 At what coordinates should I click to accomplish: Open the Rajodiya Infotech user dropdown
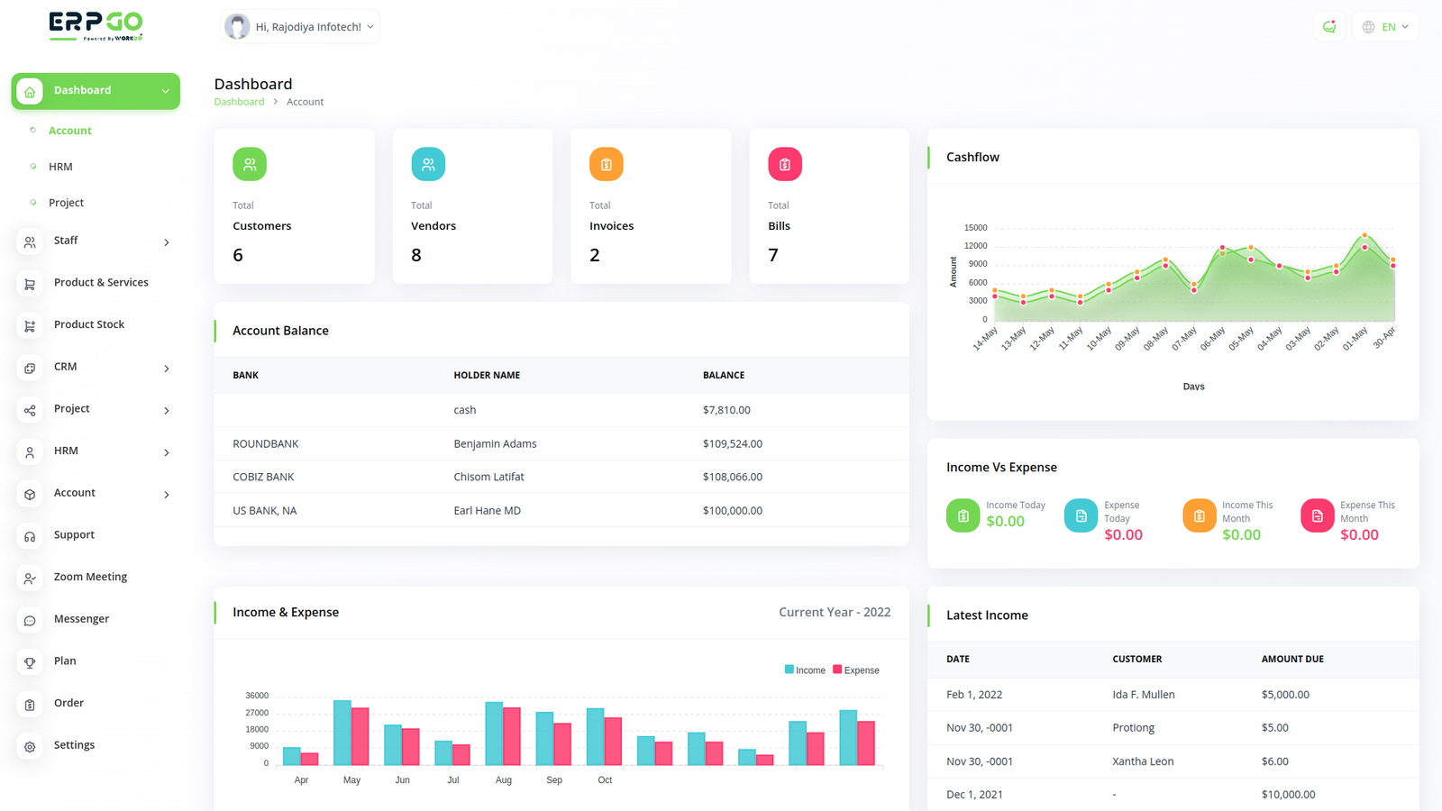(x=301, y=27)
